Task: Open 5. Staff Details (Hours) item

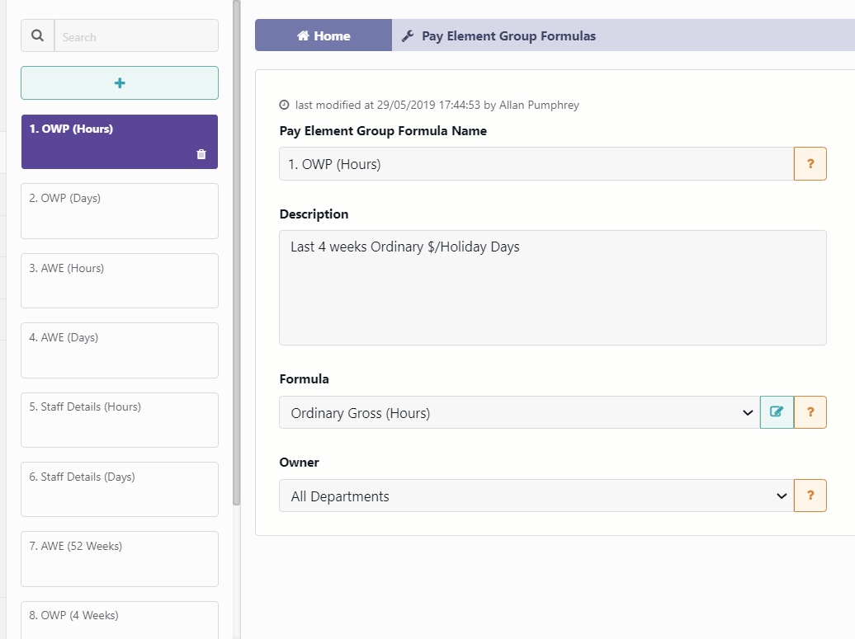Action: (120, 420)
